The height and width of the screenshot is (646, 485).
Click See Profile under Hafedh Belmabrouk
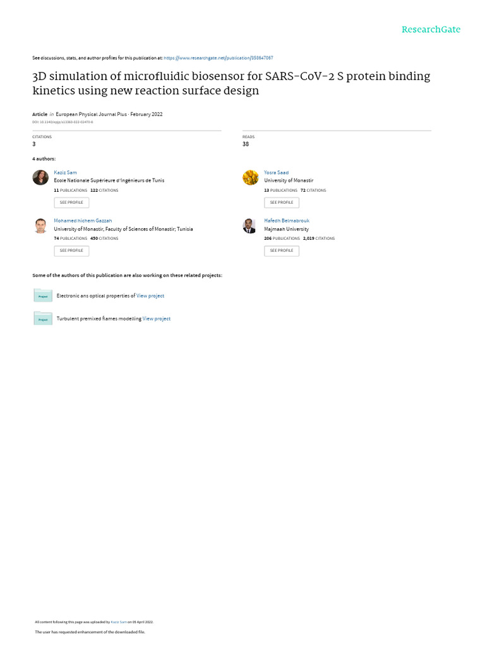[x=281, y=250]
